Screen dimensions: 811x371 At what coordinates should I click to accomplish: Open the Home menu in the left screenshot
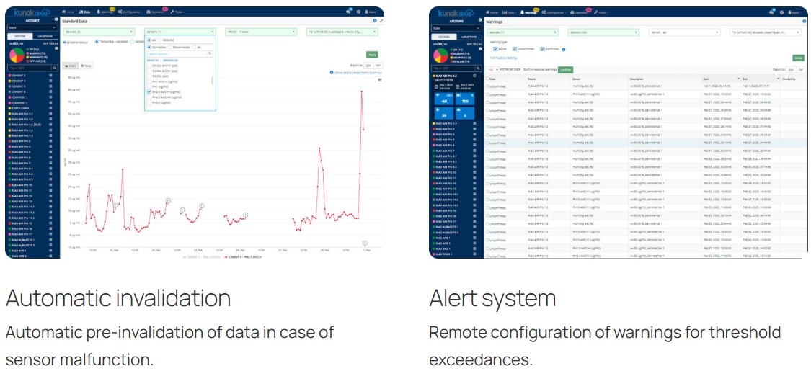pyautogui.click(x=67, y=12)
